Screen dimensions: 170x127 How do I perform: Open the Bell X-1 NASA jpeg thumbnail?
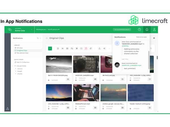[x=58, y=64]
